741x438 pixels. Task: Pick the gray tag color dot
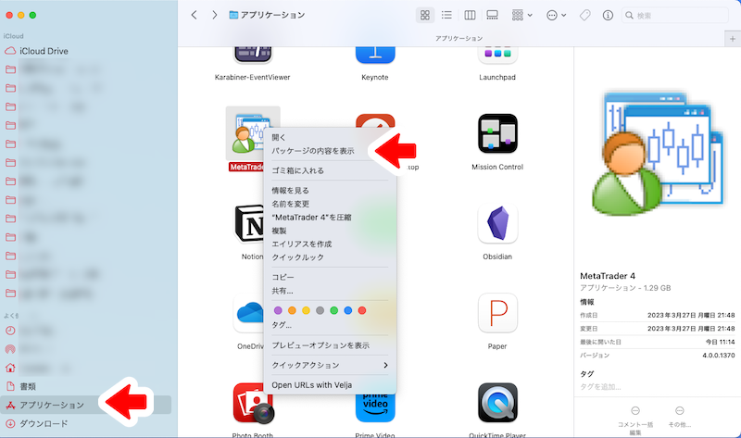click(320, 310)
